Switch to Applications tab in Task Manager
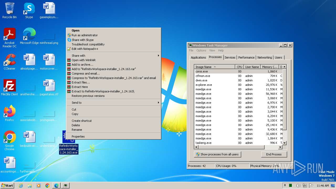This screenshot has width=336, height=189. [x=198, y=57]
